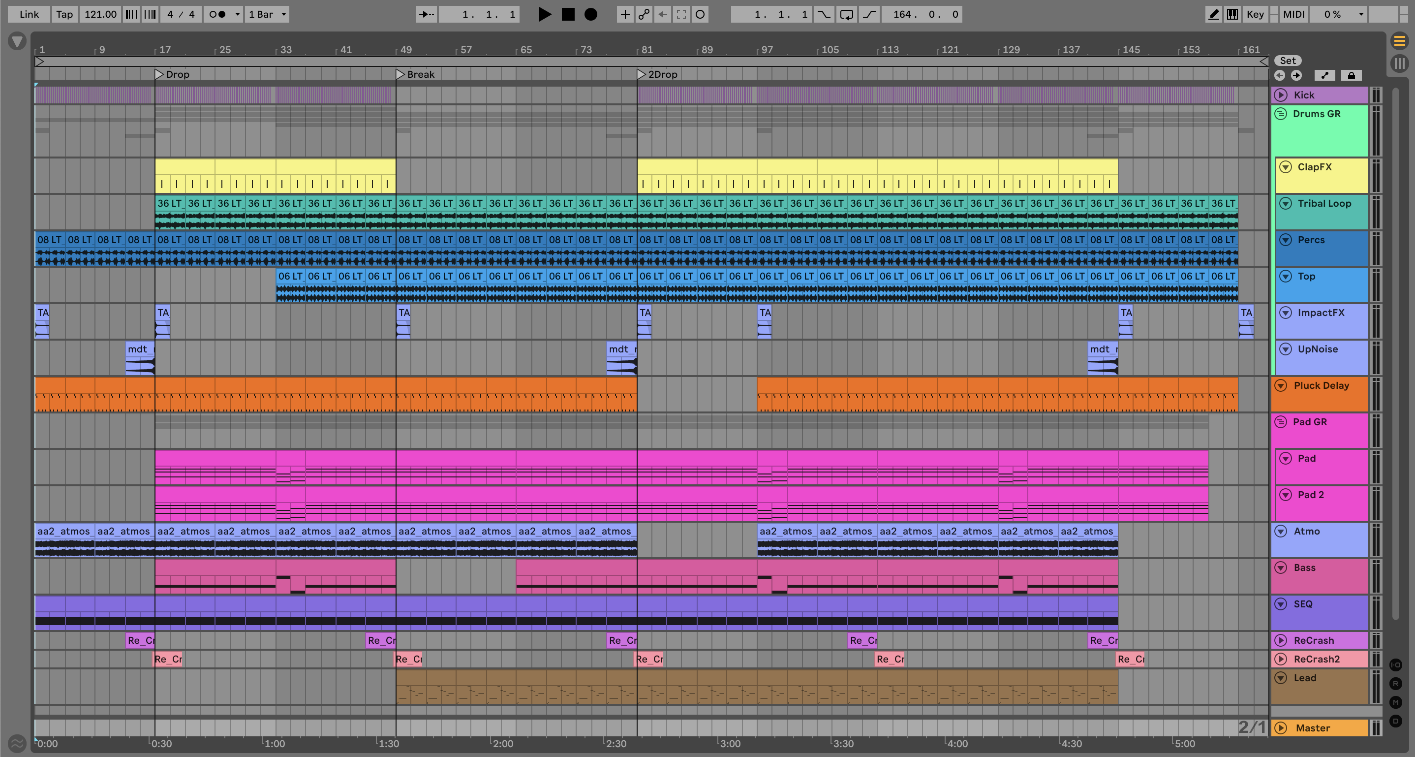The image size is (1415, 757).
Task: Enable the computer MIDI keyboard icon
Action: pos(1232,14)
